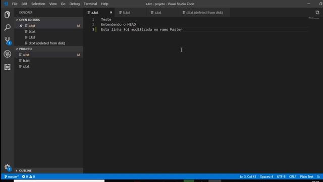The image size is (323, 182).
Task: Open the Selection menu
Action: coord(38,4)
